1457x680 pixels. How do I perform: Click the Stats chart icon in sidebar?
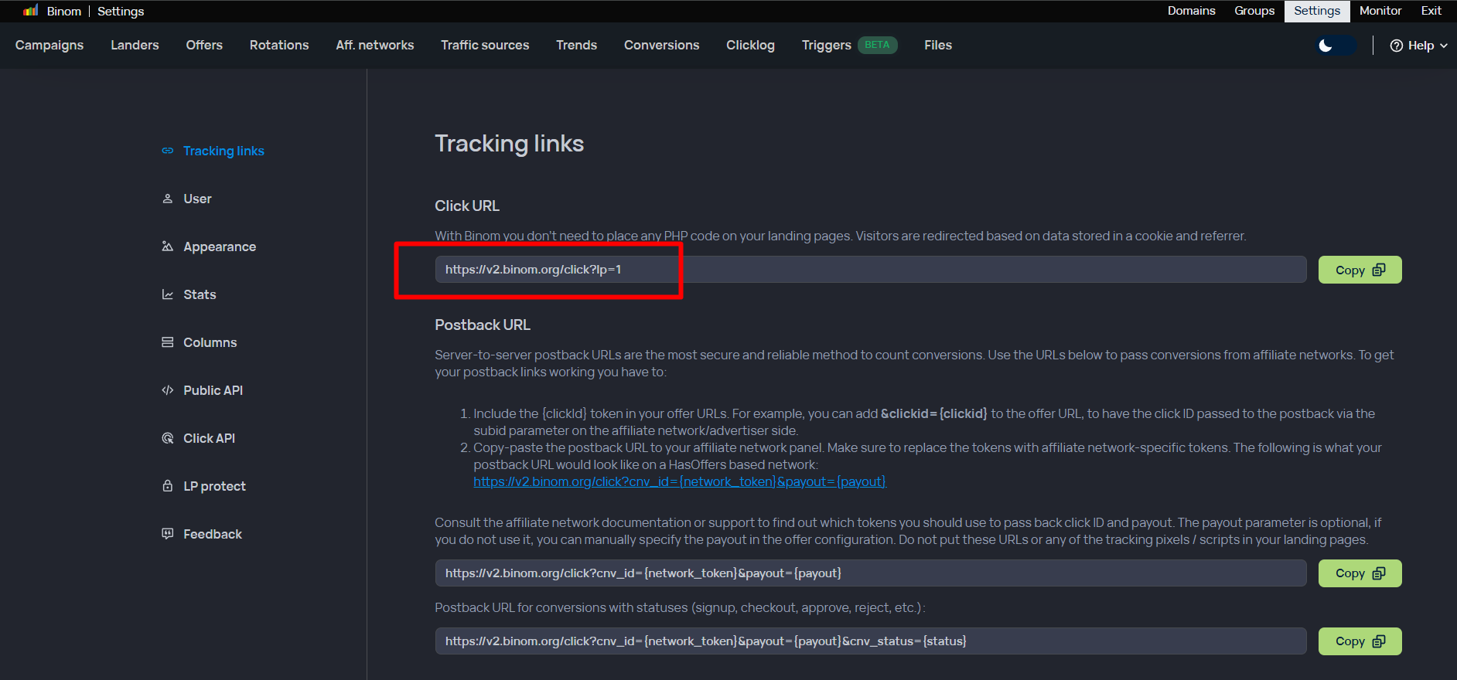click(167, 294)
